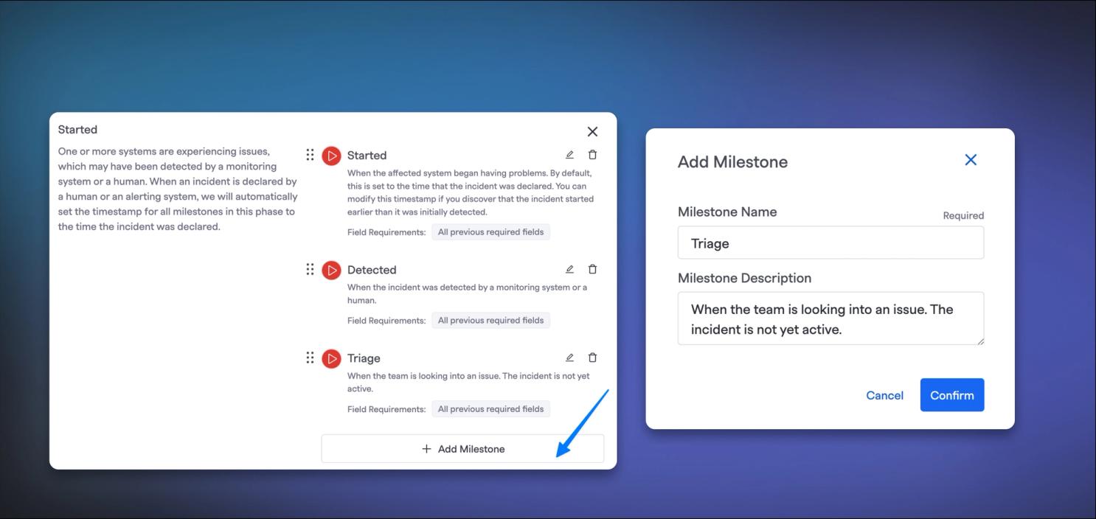
Task: Click 'Field Requirements:' label under Triage
Action: (386, 409)
